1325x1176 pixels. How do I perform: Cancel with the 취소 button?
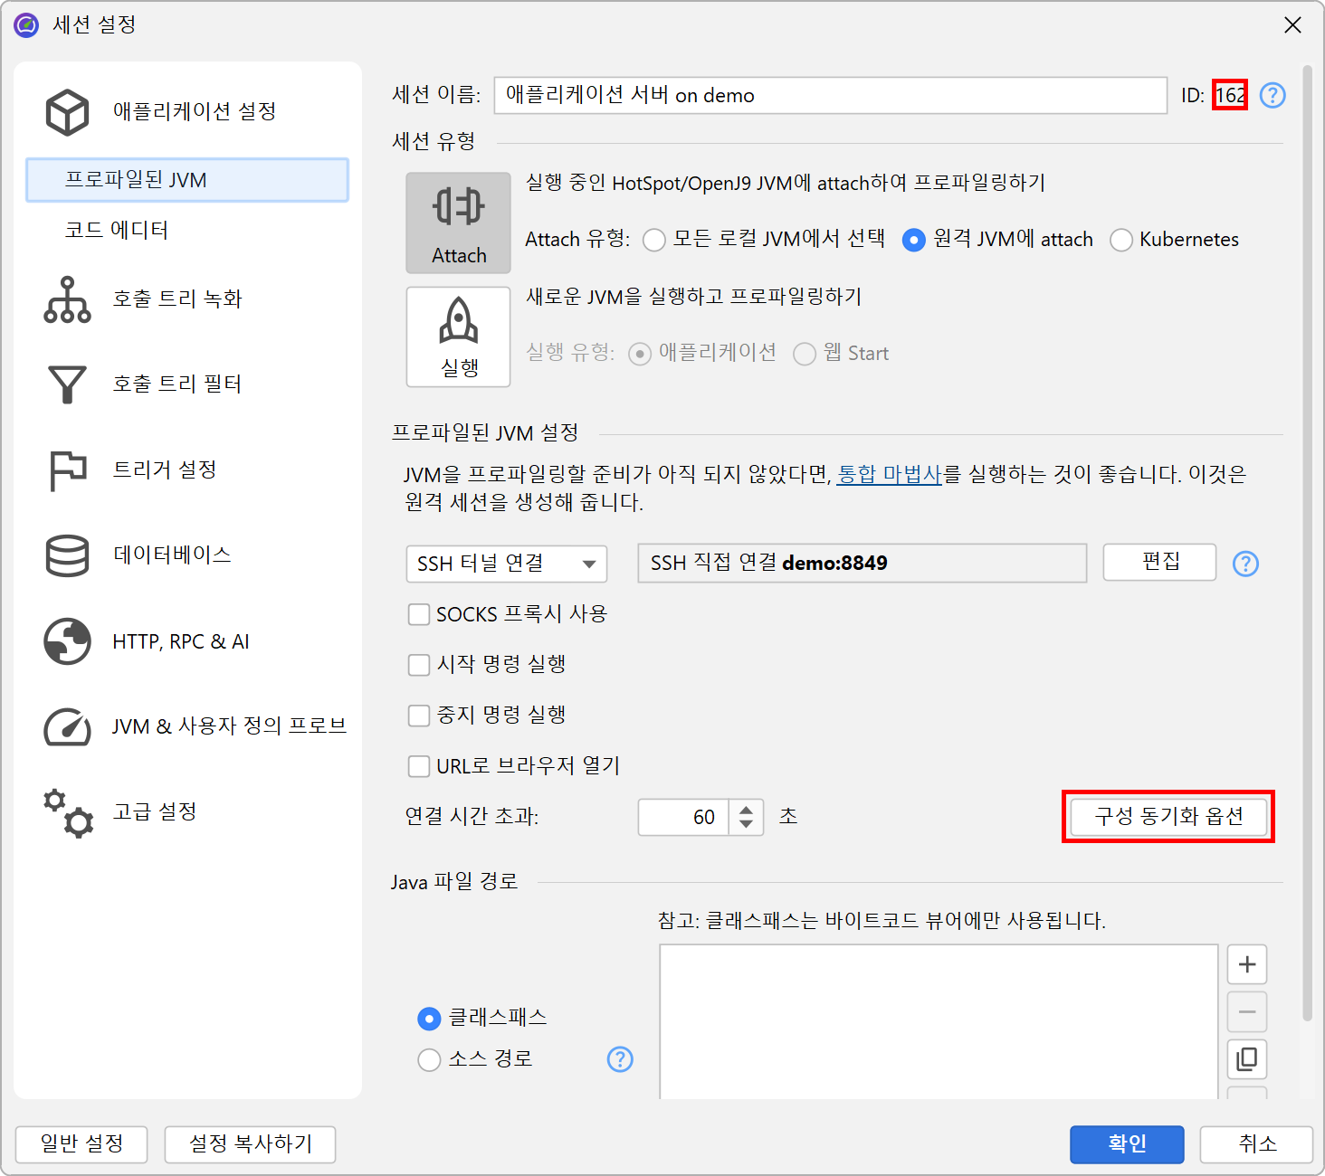pyautogui.click(x=1256, y=1144)
